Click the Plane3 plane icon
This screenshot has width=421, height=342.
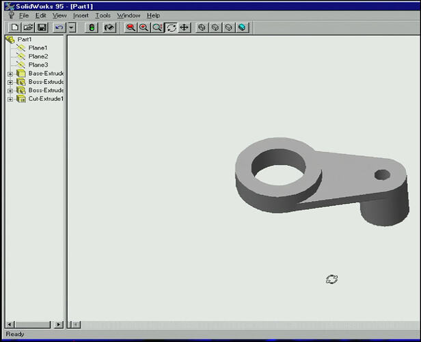(21, 65)
